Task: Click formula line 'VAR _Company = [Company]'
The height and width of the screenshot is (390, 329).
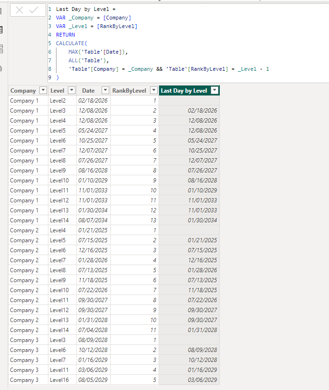Action: point(94,18)
